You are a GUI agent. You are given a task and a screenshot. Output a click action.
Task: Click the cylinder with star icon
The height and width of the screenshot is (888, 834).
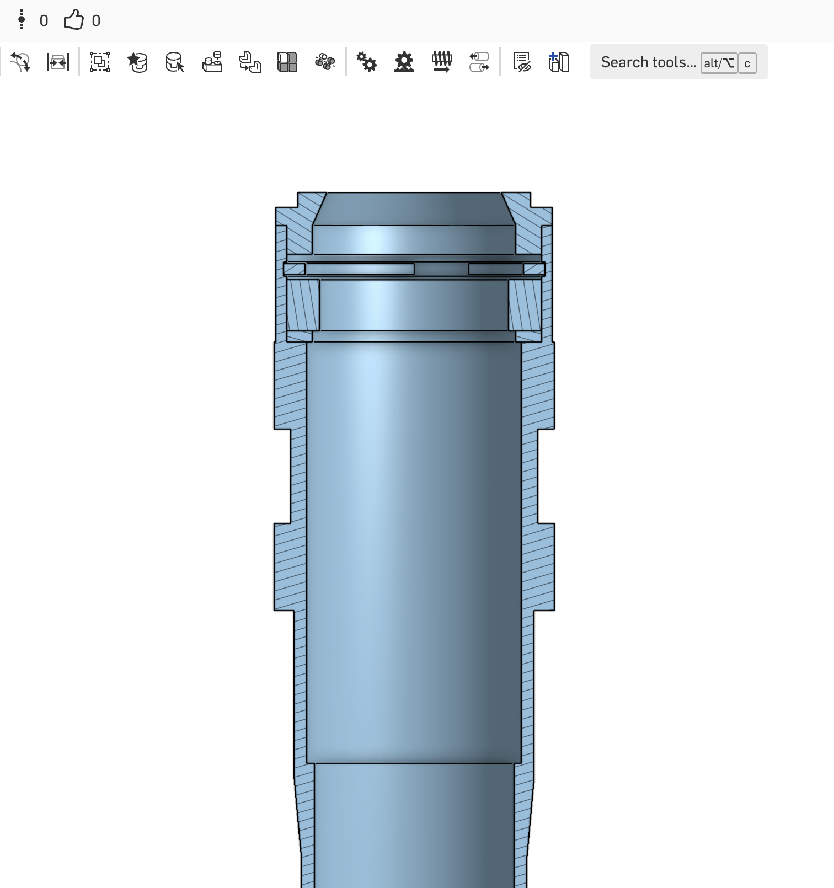137,62
